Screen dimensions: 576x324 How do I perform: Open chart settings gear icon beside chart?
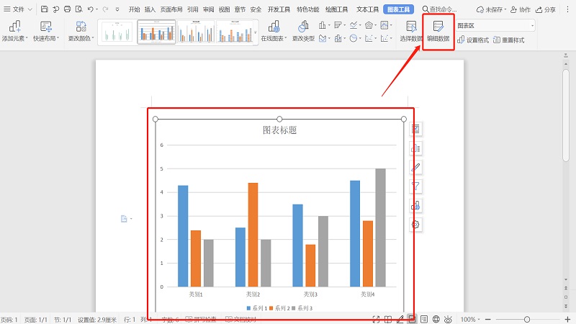(415, 225)
